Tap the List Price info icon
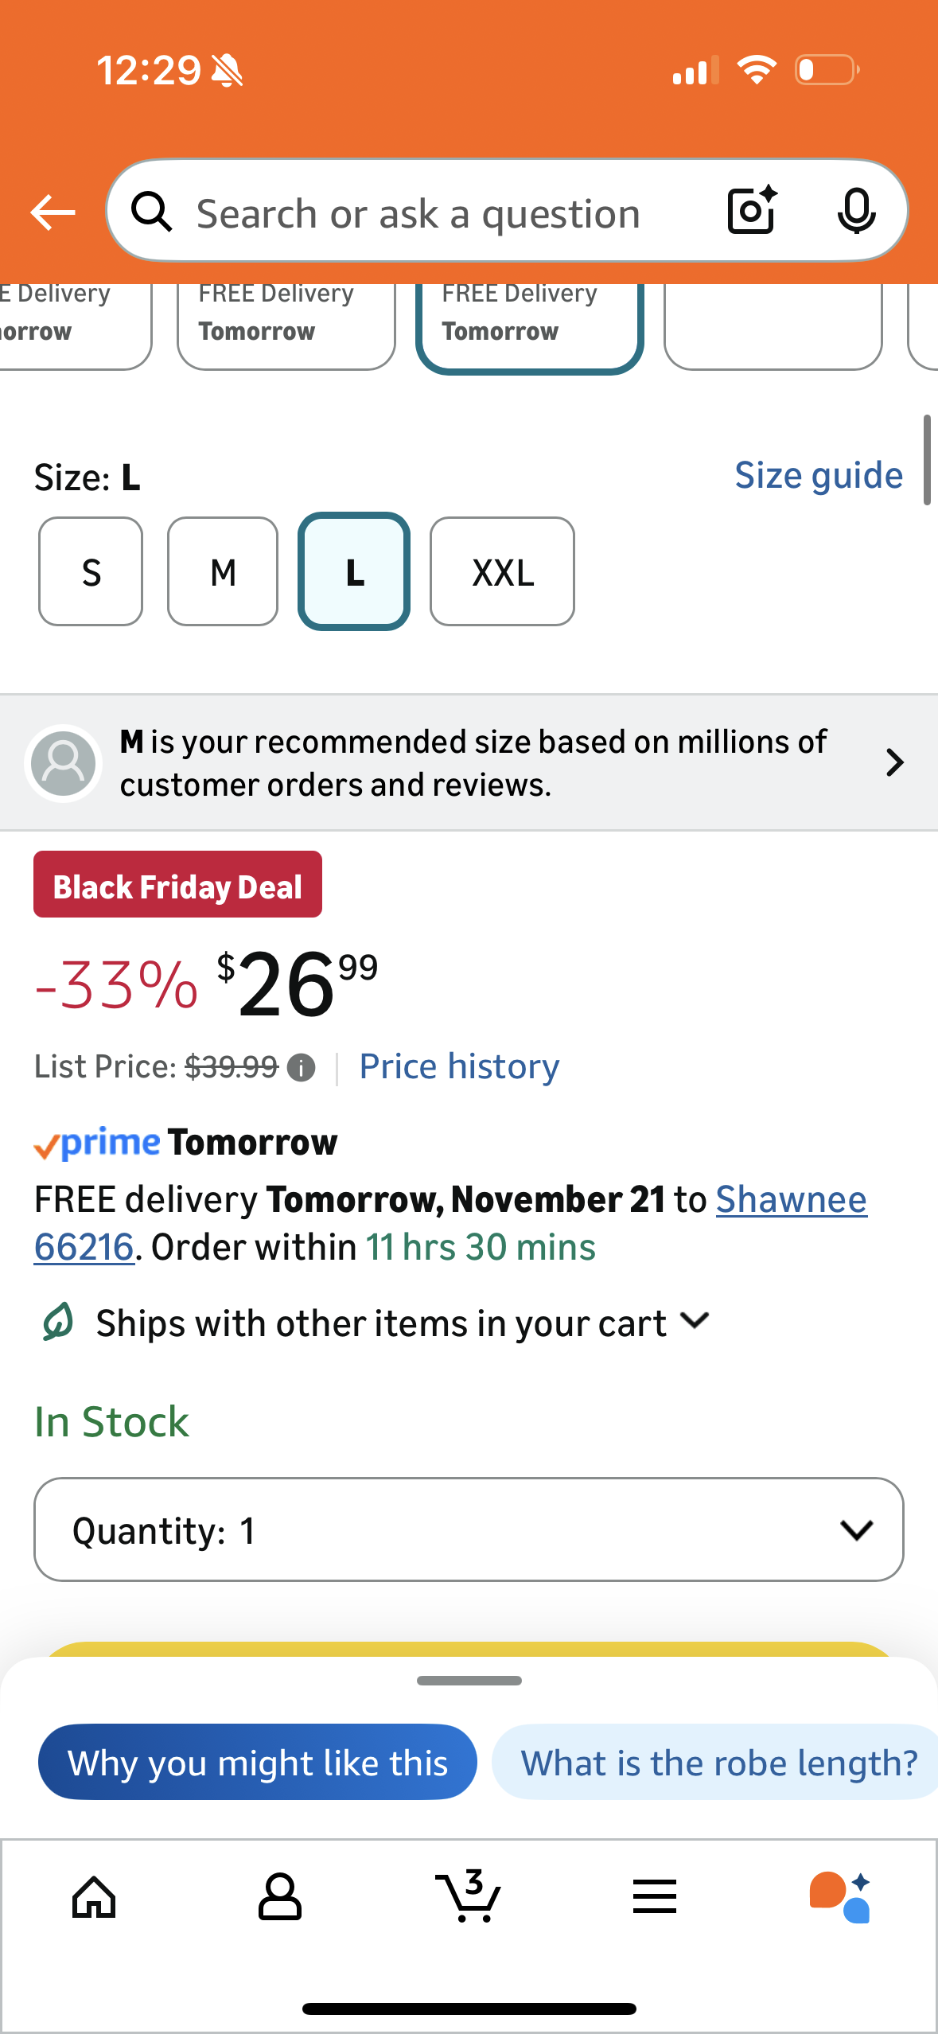 click(x=301, y=1068)
